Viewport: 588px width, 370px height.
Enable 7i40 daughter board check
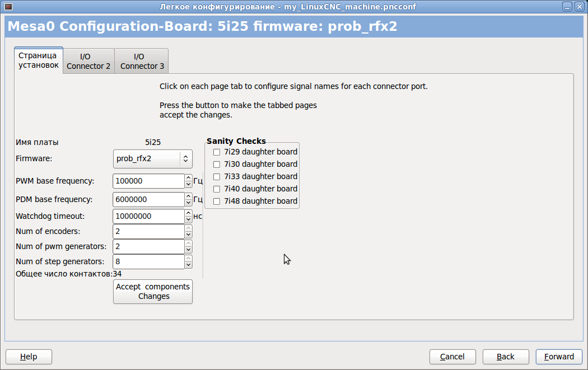(x=217, y=189)
